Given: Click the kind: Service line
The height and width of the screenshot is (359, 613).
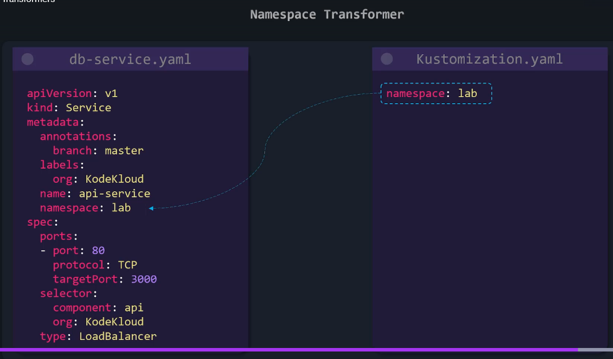Looking at the screenshot, I should [69, 108].
